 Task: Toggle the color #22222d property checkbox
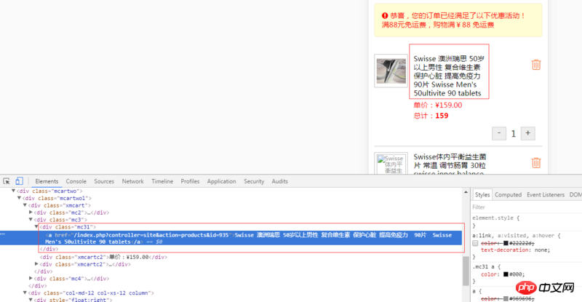pos(475,243)
